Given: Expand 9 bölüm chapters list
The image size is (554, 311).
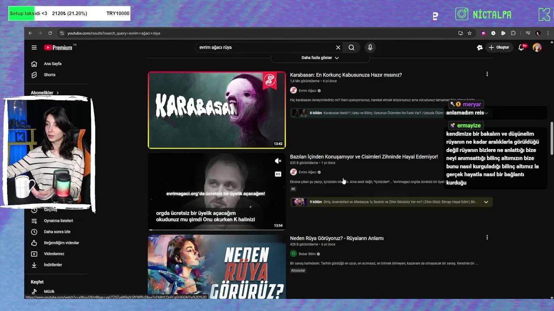Looking at the screenshot, I should [x=486, y=202].
